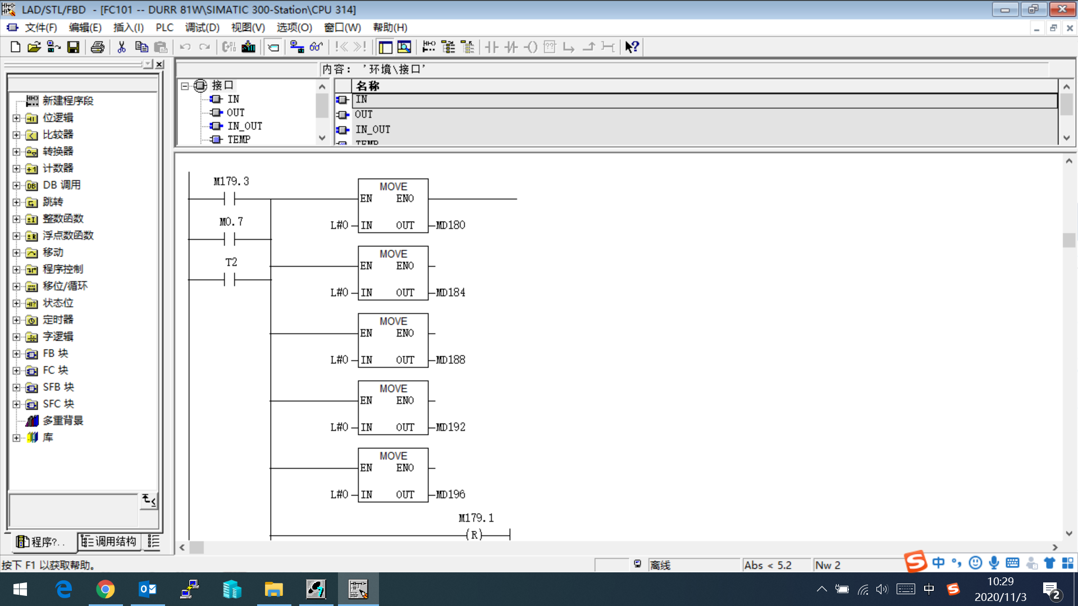Click the Download to PLC icon

[x=248, y=47]
